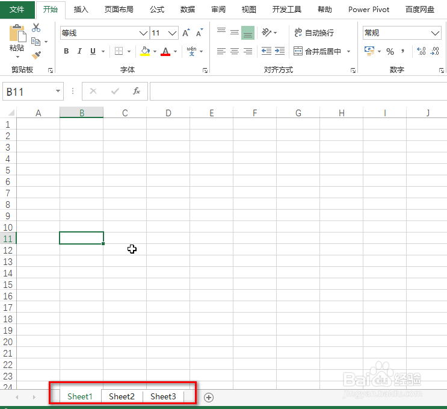
Task: Open the number format dropdown 常规
Action: coord(435,33)
